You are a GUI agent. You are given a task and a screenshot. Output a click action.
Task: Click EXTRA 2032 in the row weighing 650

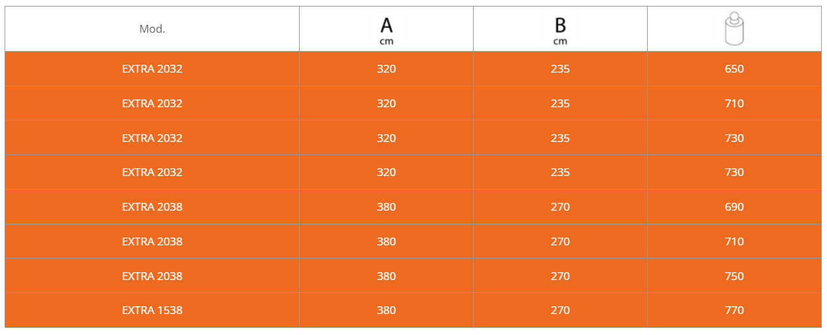pyautogui.click(x=152, y=69)
